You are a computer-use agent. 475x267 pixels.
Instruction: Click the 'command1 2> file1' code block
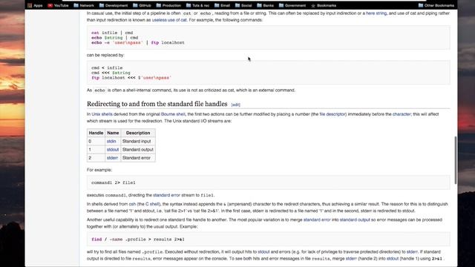coord(268,182)
